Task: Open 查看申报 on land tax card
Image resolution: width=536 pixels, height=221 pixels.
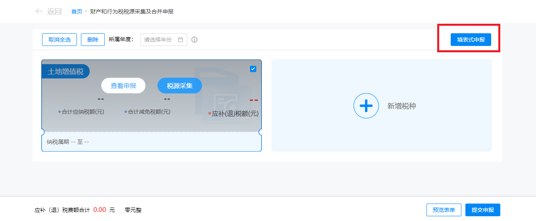Action: [x=123, y=86]
